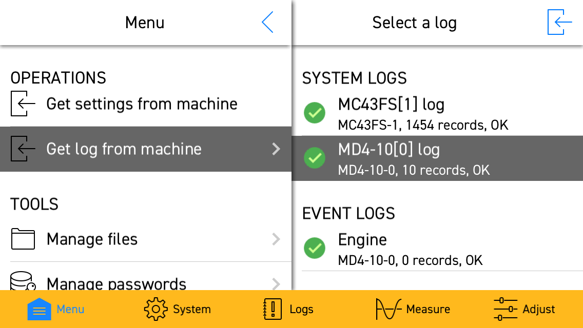Click the Manage files folder icon
The image size is (583, 328).
click(x=23, y=239)
